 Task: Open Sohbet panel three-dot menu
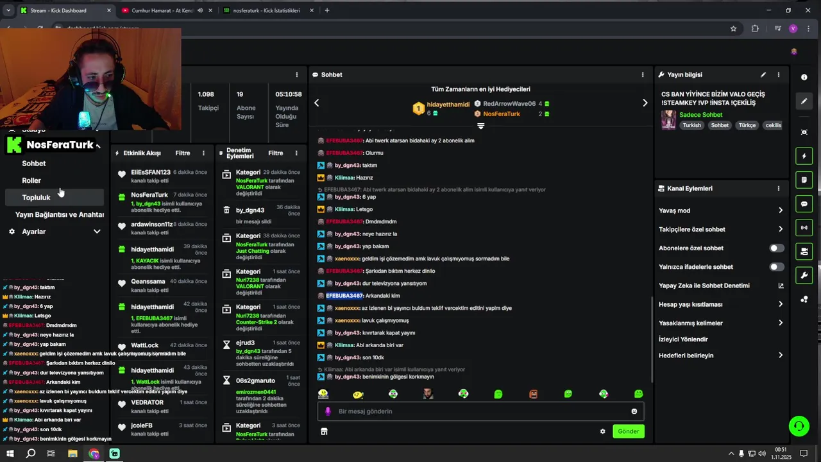click(643, 74)
